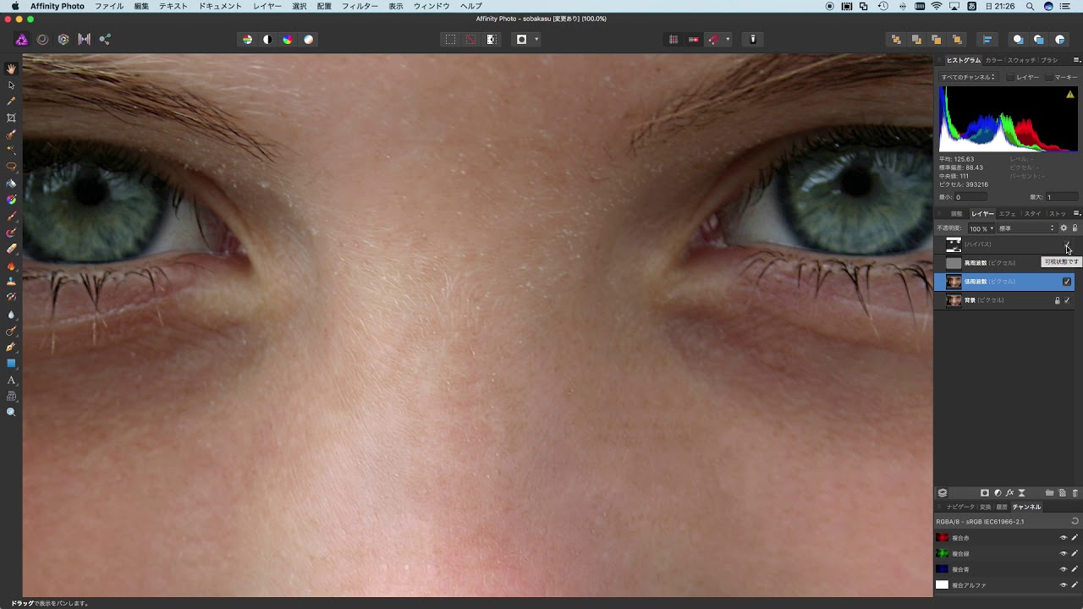Select the Move tool arrow
This screenshot has height=609, width=1083.
[x=11, y=85]
